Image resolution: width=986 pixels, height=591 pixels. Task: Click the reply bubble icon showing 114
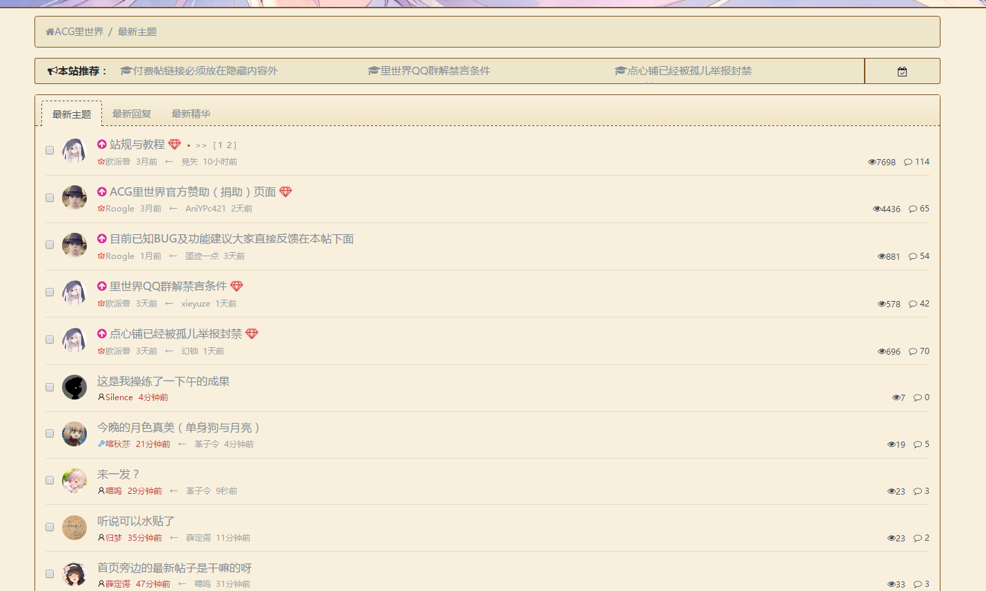pyautogui.click(x=908, y=162)
